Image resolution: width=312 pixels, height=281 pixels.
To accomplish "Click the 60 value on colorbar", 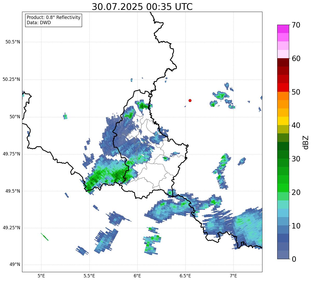I will tap(296, 58).
